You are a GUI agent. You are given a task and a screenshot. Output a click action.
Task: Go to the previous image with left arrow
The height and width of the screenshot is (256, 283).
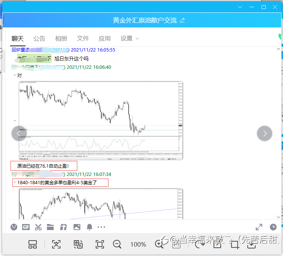point(19,133)
